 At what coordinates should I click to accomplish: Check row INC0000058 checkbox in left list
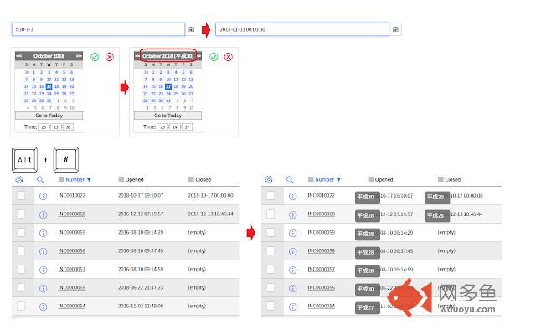click(x=21, y=251)
